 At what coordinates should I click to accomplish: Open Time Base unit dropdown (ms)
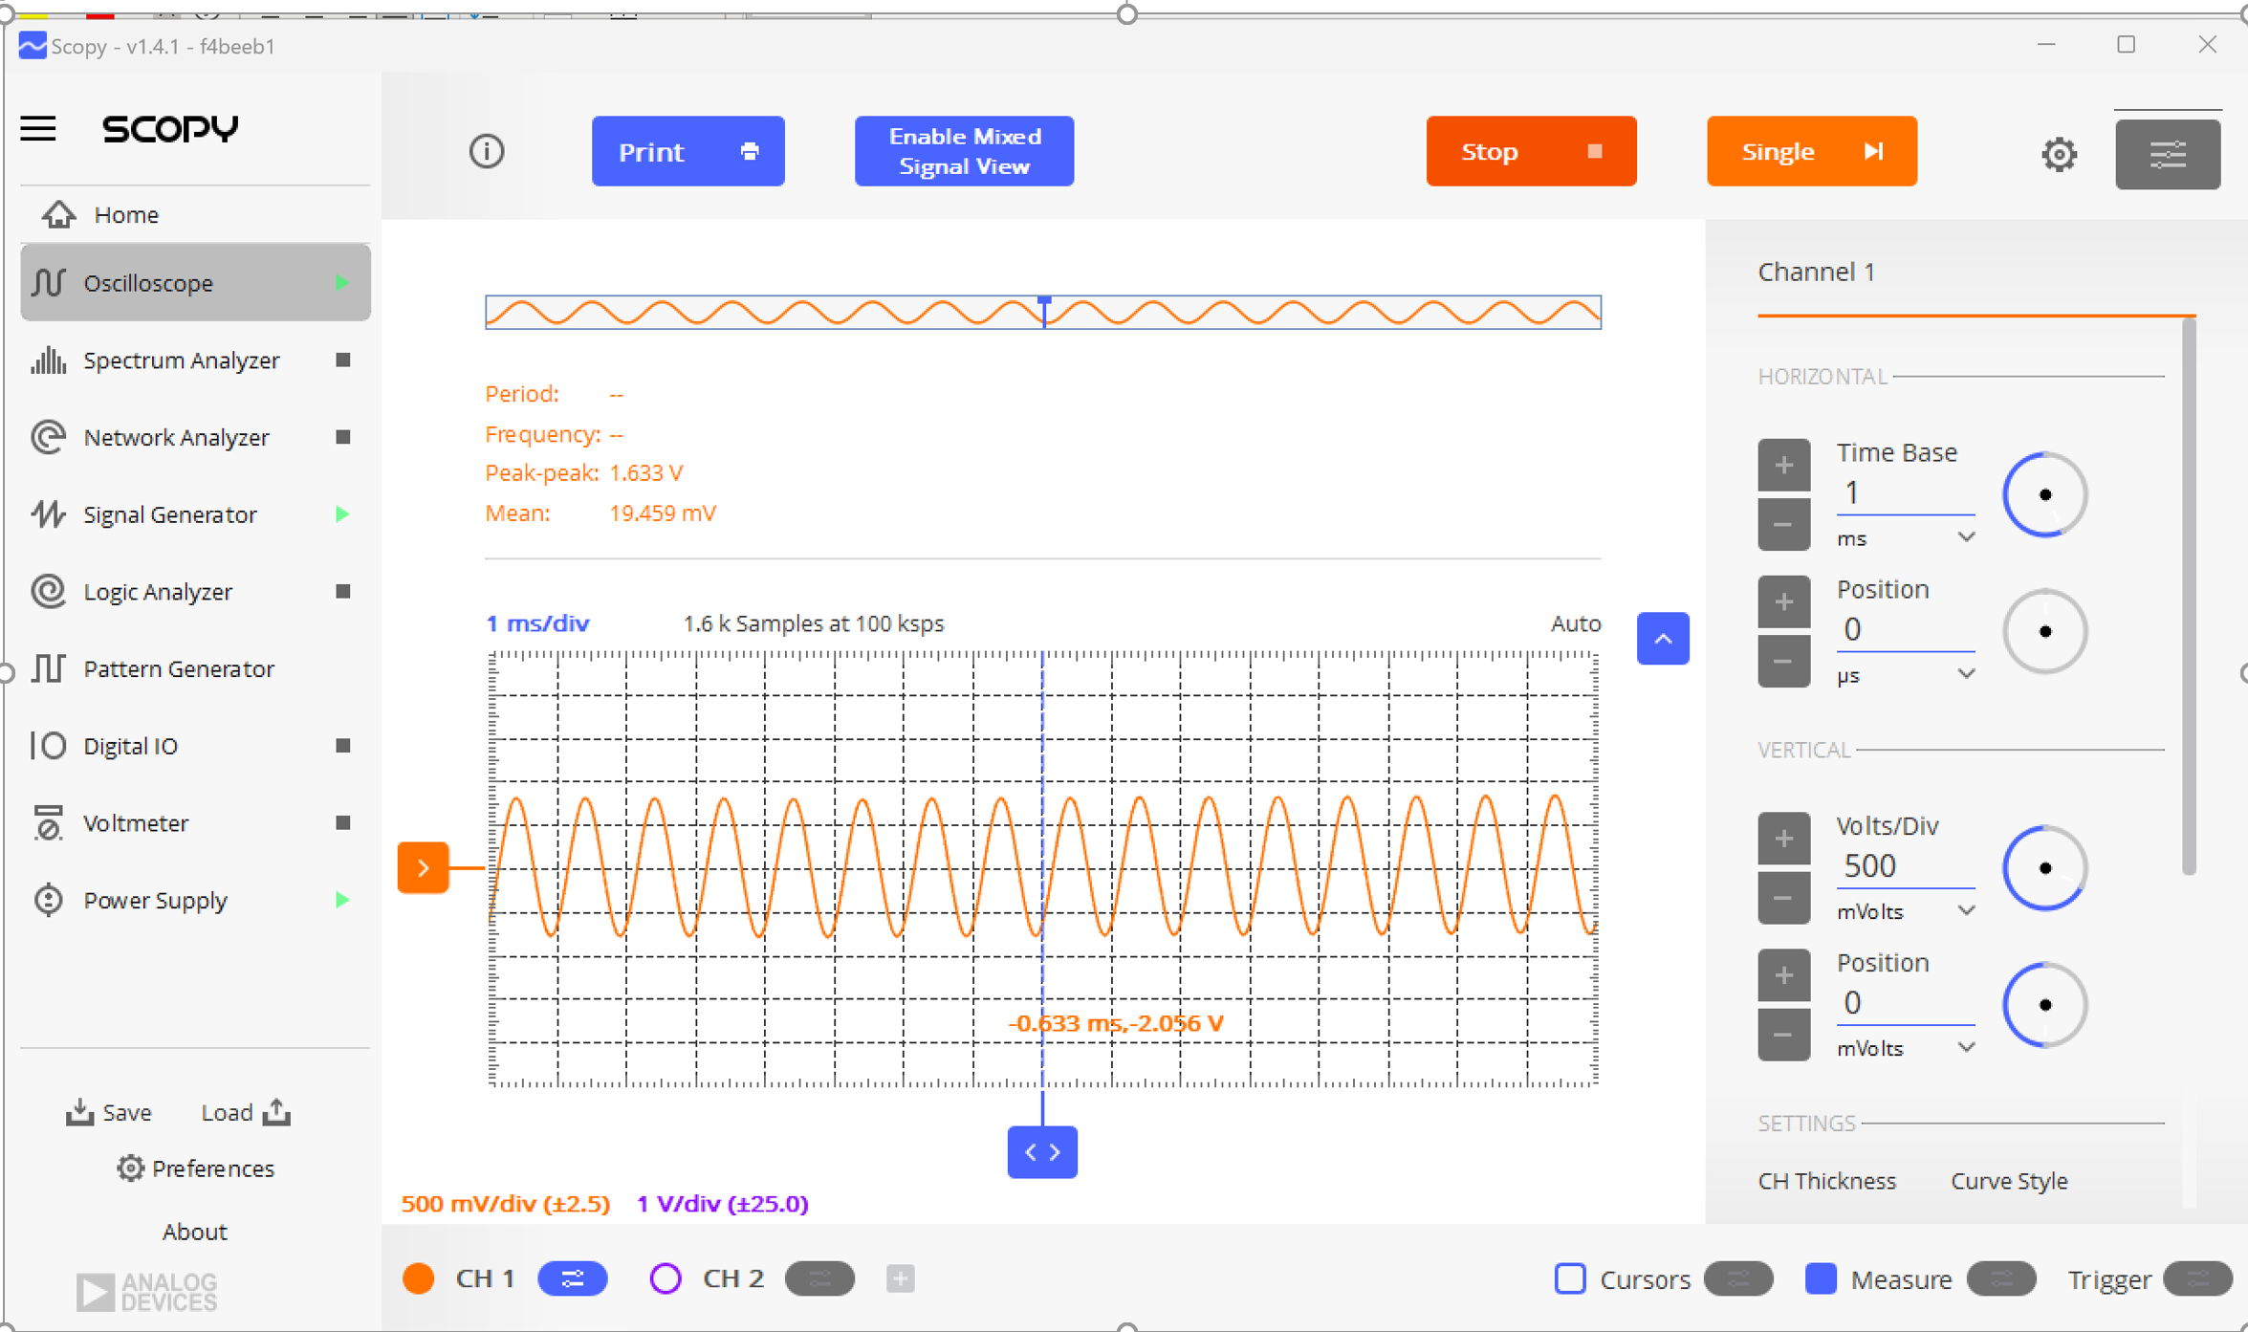[1906, 538]
